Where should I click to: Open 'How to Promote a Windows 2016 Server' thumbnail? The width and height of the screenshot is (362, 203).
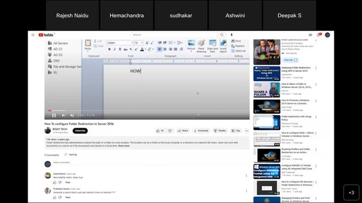(266, 107)
